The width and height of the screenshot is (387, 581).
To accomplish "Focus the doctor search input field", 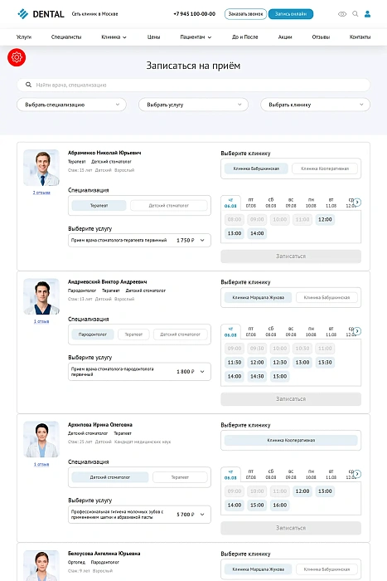I will tap(193, 85).
